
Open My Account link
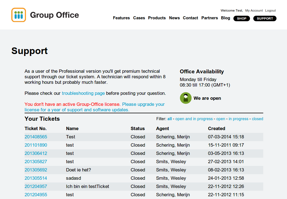[254, 10]
